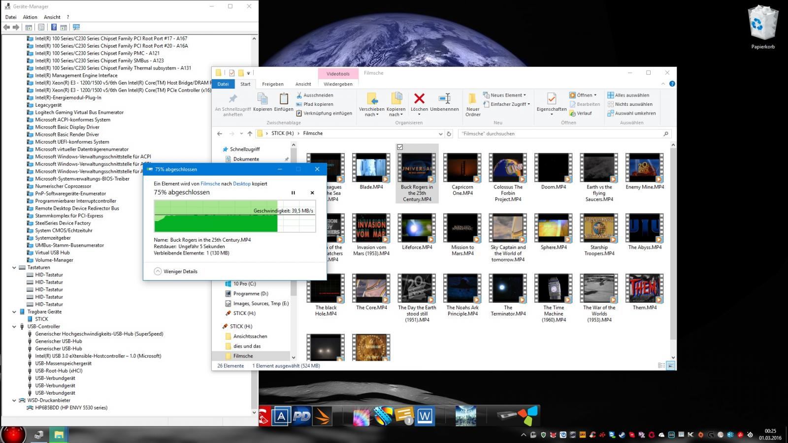Expand the address bar history dropdown
The height and width of the screenshot is (443, 788).
[x=440, y=133]
